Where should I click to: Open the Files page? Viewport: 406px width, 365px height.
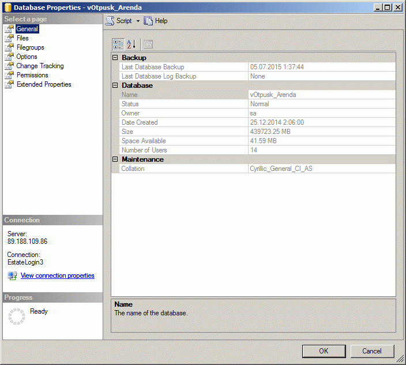[22, 38]
